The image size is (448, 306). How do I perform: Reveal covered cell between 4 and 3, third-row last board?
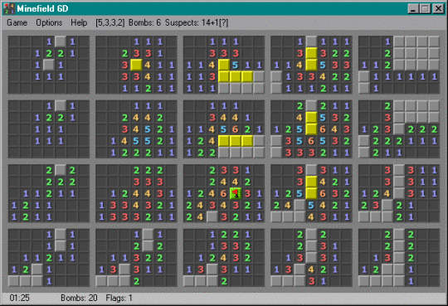coord(399,193)
